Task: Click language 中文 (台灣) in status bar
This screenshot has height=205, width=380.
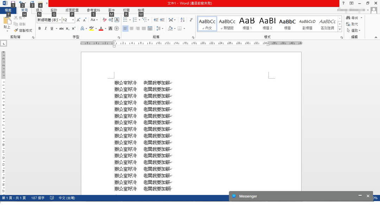Action: pyautogui.click(x=67, y=198)
